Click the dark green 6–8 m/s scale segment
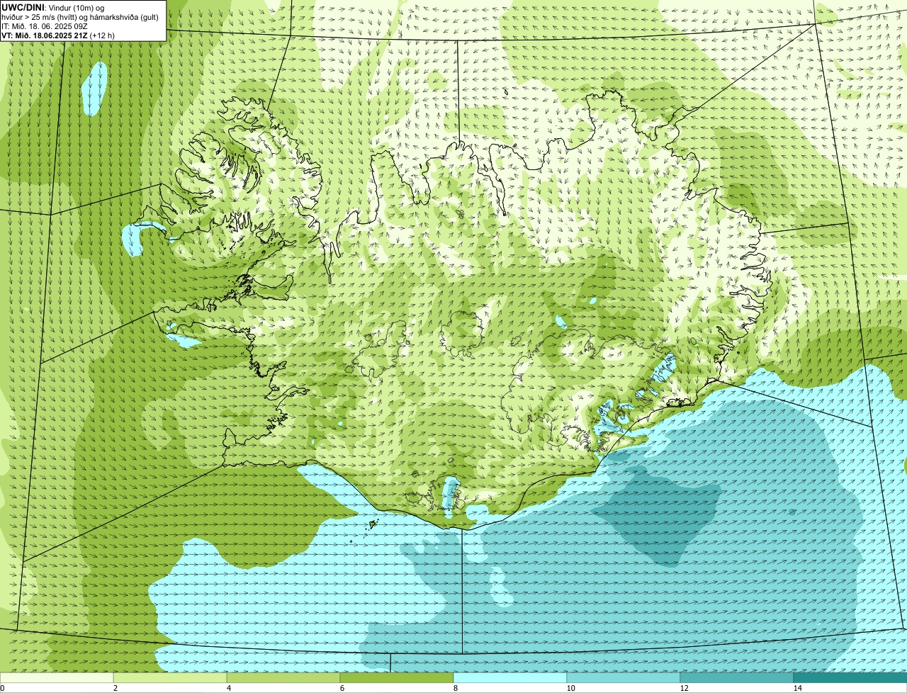The width and height of the screenshot is (907, 693). click(397, 677)
